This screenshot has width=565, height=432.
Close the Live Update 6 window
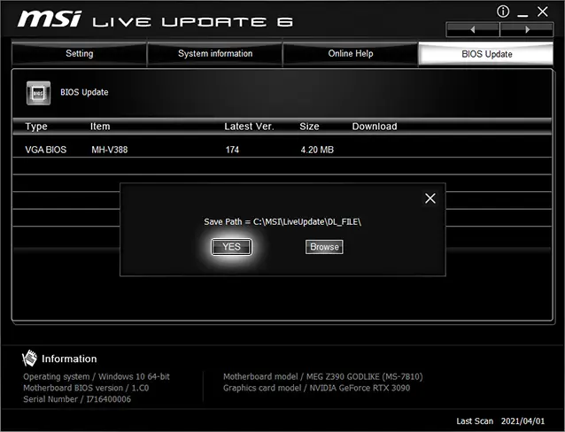[543, 12]
